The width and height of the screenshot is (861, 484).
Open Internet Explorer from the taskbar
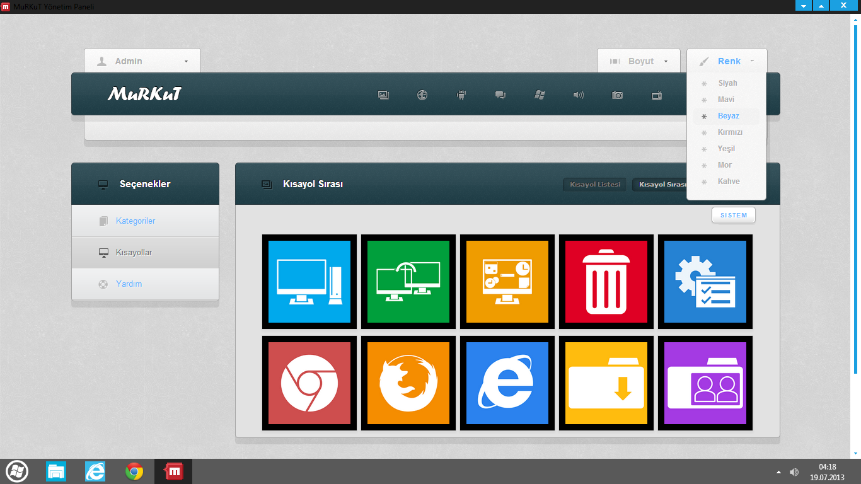(x=95, y=471)
